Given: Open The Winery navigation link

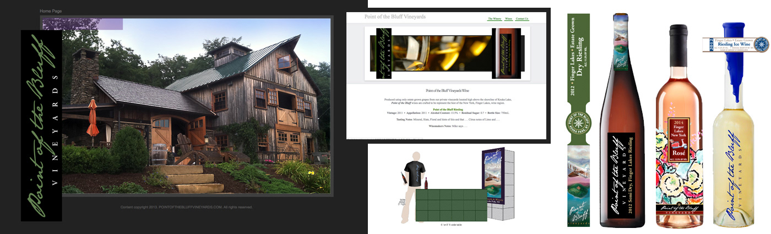Looking at the screenshot, I should click(x=495, y=19).
